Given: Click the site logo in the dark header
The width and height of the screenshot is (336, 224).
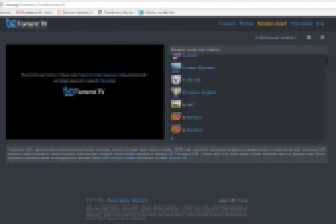Looking at the screenshot, I should [27, 24].
